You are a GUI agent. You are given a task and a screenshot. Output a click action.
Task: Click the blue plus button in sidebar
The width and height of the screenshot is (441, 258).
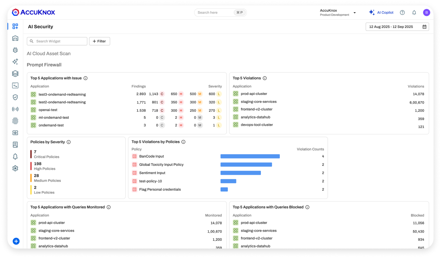click(16, 241)
